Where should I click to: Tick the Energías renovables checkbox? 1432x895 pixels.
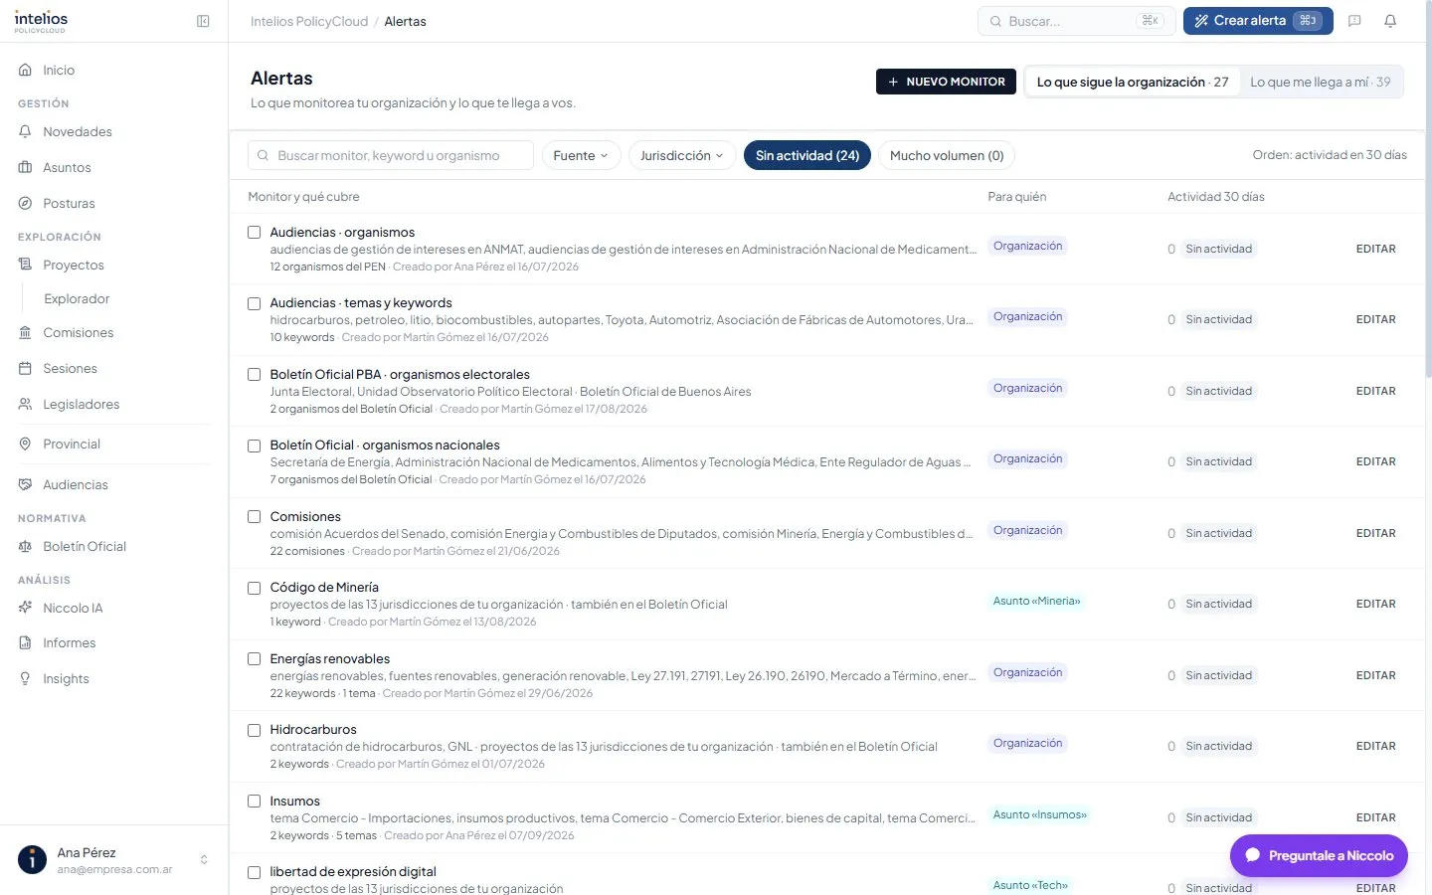pos(255,659)
